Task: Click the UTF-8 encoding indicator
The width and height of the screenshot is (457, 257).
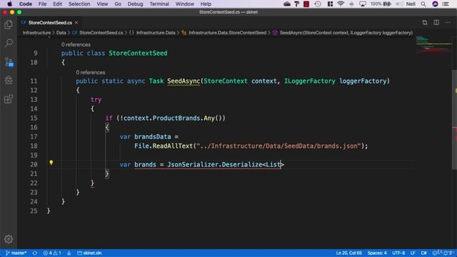Action: [x=398, y=253]
